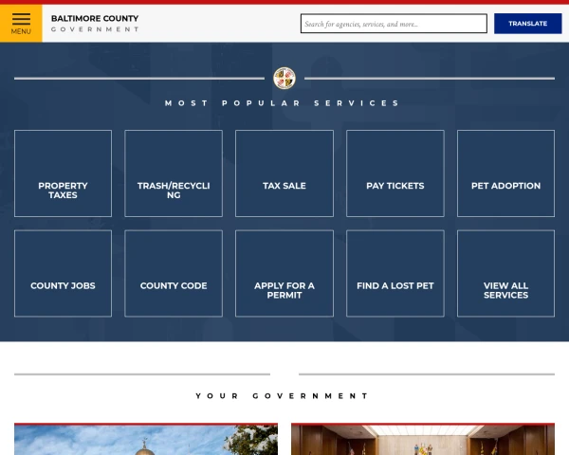This screenshot has height=455, width=569.
Task: Click the Your Government section heading
Action: (283, 396)
